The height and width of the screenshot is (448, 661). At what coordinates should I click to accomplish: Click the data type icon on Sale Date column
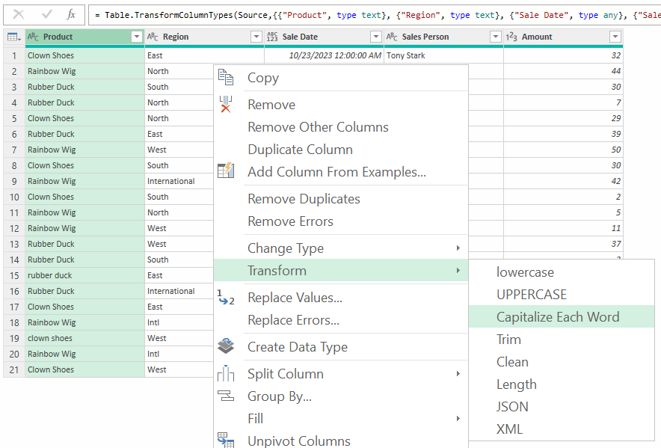(x=272, y=37)
